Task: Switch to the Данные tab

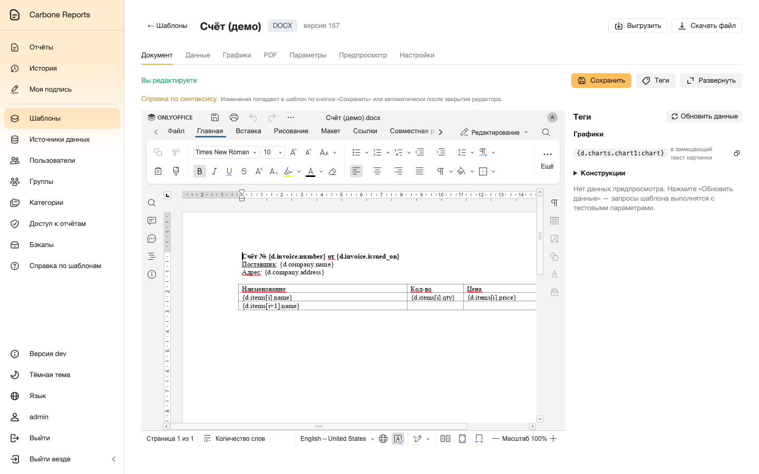Action: tap(198, 55)
